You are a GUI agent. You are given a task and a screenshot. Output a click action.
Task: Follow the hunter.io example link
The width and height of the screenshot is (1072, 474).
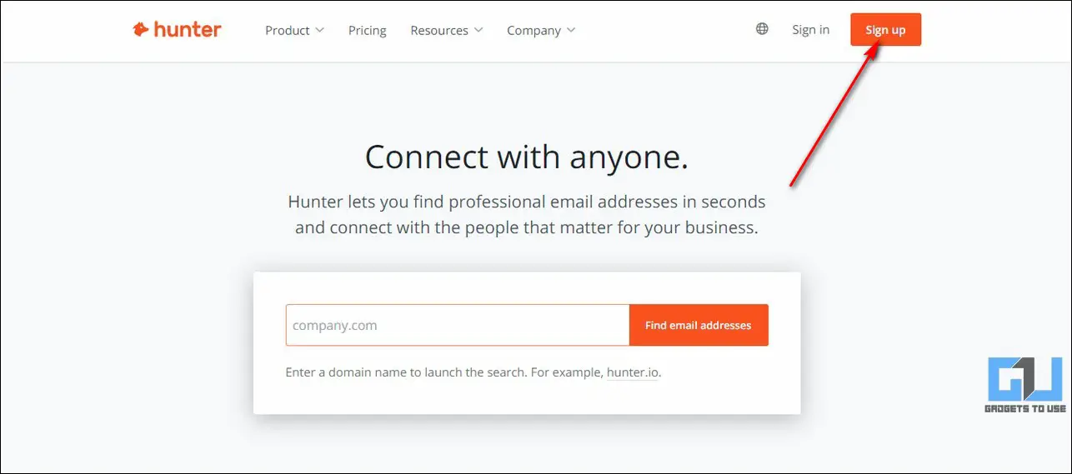pyautogui.click(x=633, y=372)
